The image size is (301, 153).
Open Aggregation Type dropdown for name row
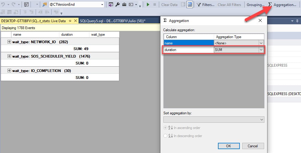[261, 43]
